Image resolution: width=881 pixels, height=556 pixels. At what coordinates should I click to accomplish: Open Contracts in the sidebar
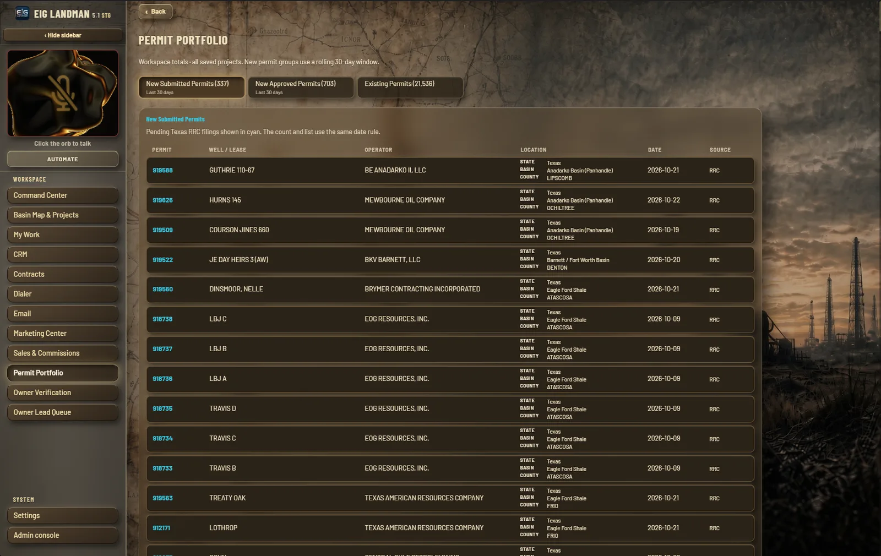pyautogui.click(x=63, y=274)
